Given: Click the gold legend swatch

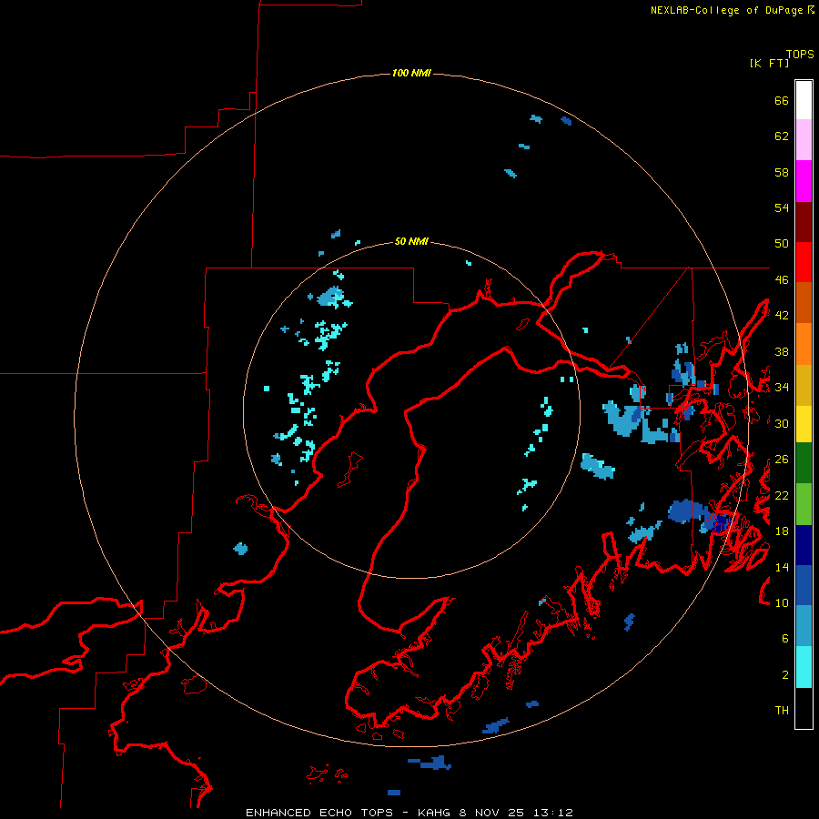Looking at the screenshot, I should pos(804,385).
